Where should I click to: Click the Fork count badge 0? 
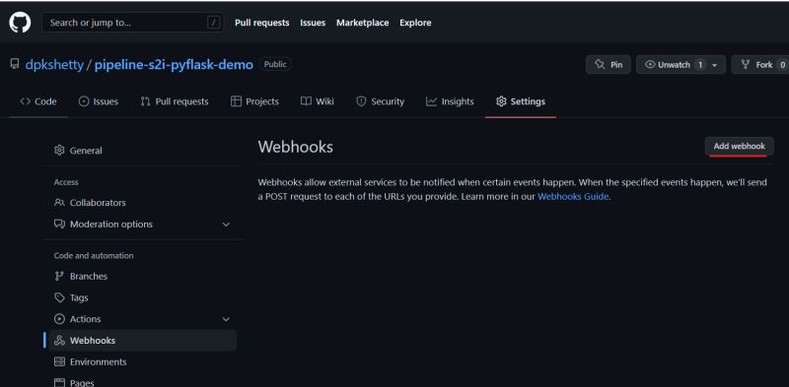782,65
